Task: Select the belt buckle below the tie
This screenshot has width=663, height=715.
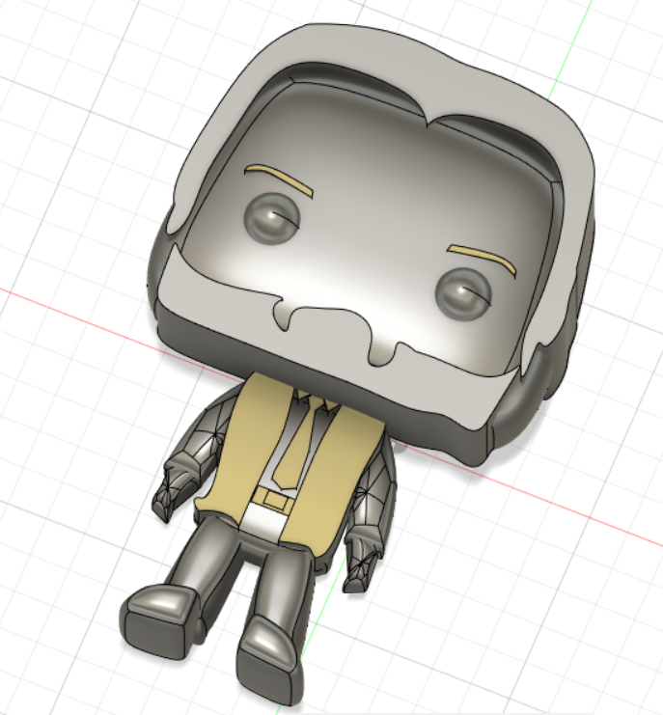Action: pyautogui.click(x=273, y=500)
